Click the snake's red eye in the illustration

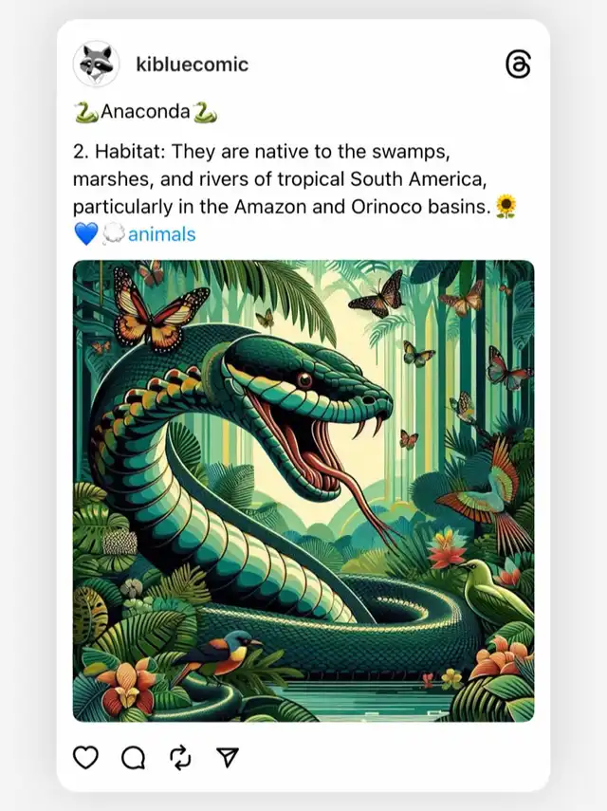click(304, 380)
